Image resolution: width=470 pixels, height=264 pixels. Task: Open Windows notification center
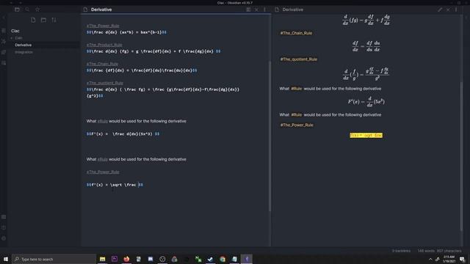pos(463,259)
